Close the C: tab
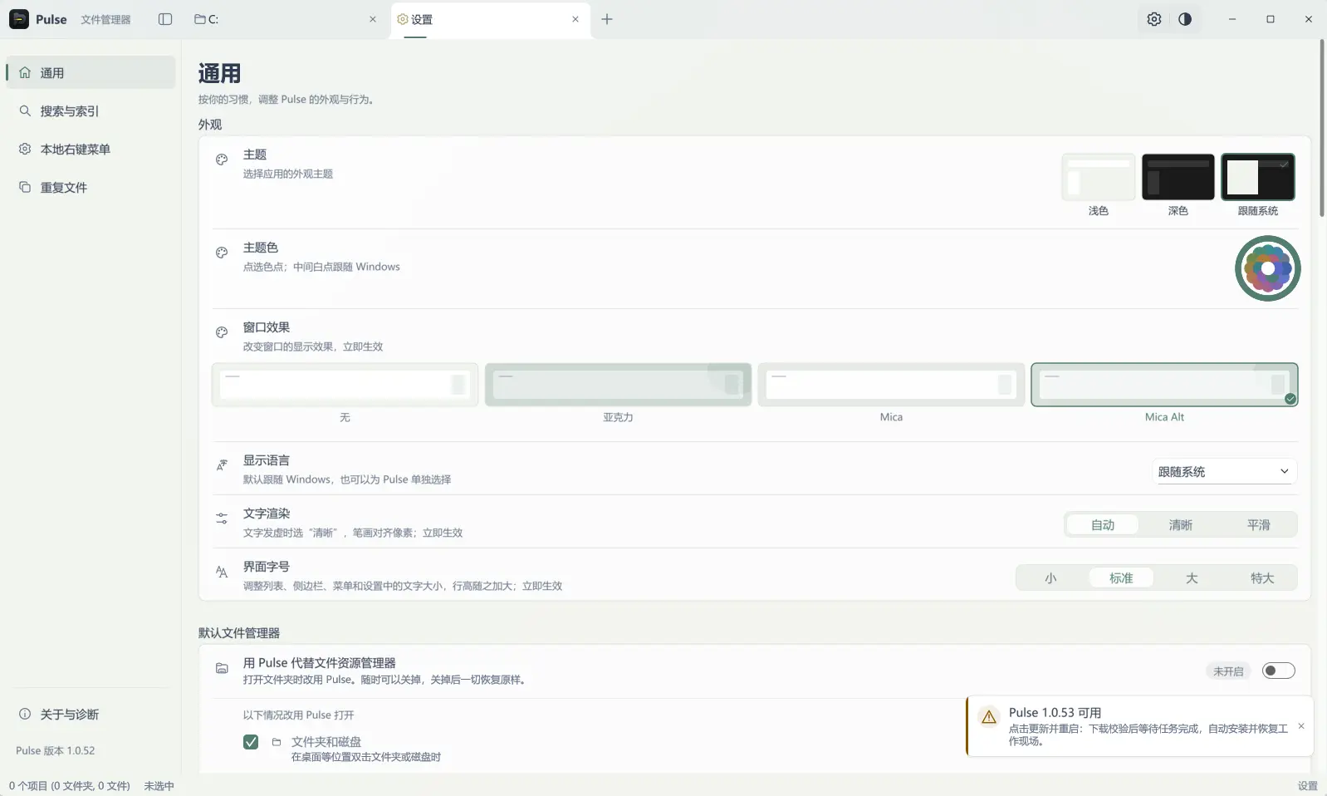This screenshot has width=1327, height=796. (373, 19)
